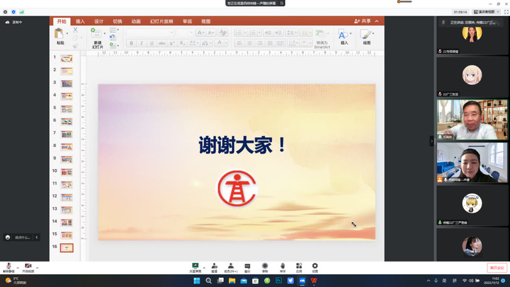
Task: Turn on the video camera
Action: pyautogui.click(x=28, y=267)
